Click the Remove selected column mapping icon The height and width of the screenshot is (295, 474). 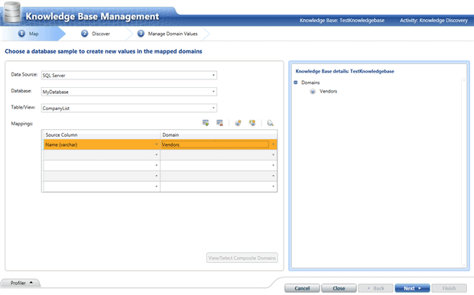click(219, 123)
